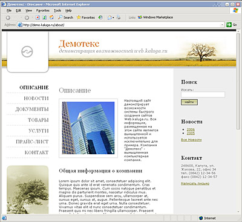Select ОПИСАНИЕ in the left navigation
242x222 pixels.
(34, 88)
